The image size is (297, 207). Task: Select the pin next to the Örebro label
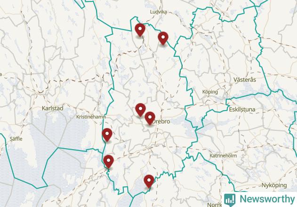pyautogui.click(x=150, y=118)
